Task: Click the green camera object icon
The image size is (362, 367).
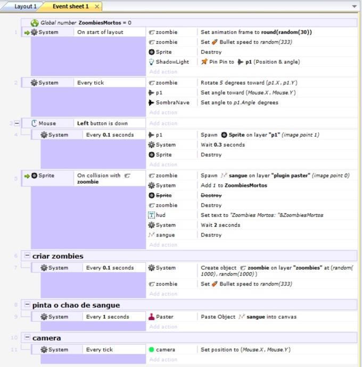Action: tap(152, 349)
